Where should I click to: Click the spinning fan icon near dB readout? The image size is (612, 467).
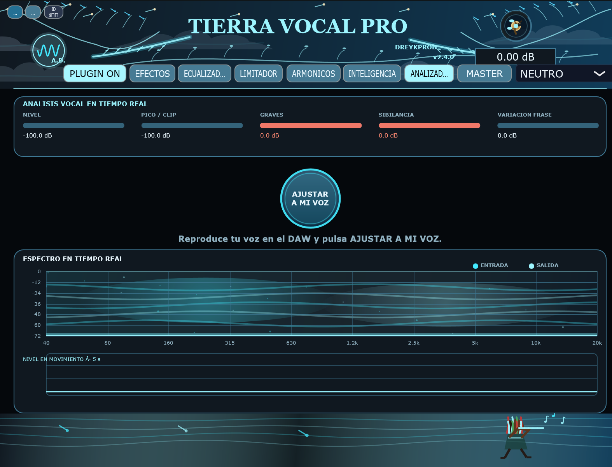point(516,26)
